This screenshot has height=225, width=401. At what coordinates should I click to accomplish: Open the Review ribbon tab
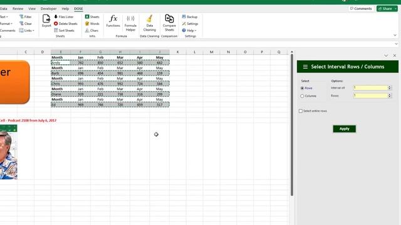point(18,9)
